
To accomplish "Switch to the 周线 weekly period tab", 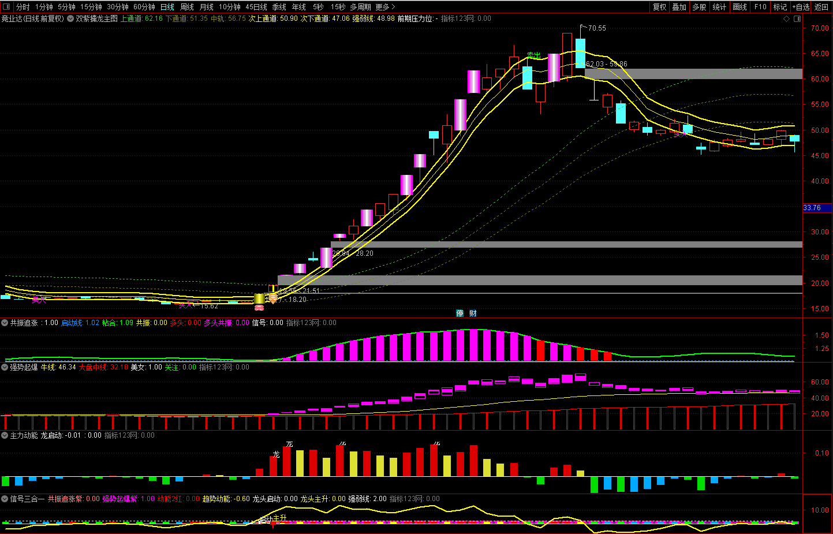I will [x=187, y=7].
